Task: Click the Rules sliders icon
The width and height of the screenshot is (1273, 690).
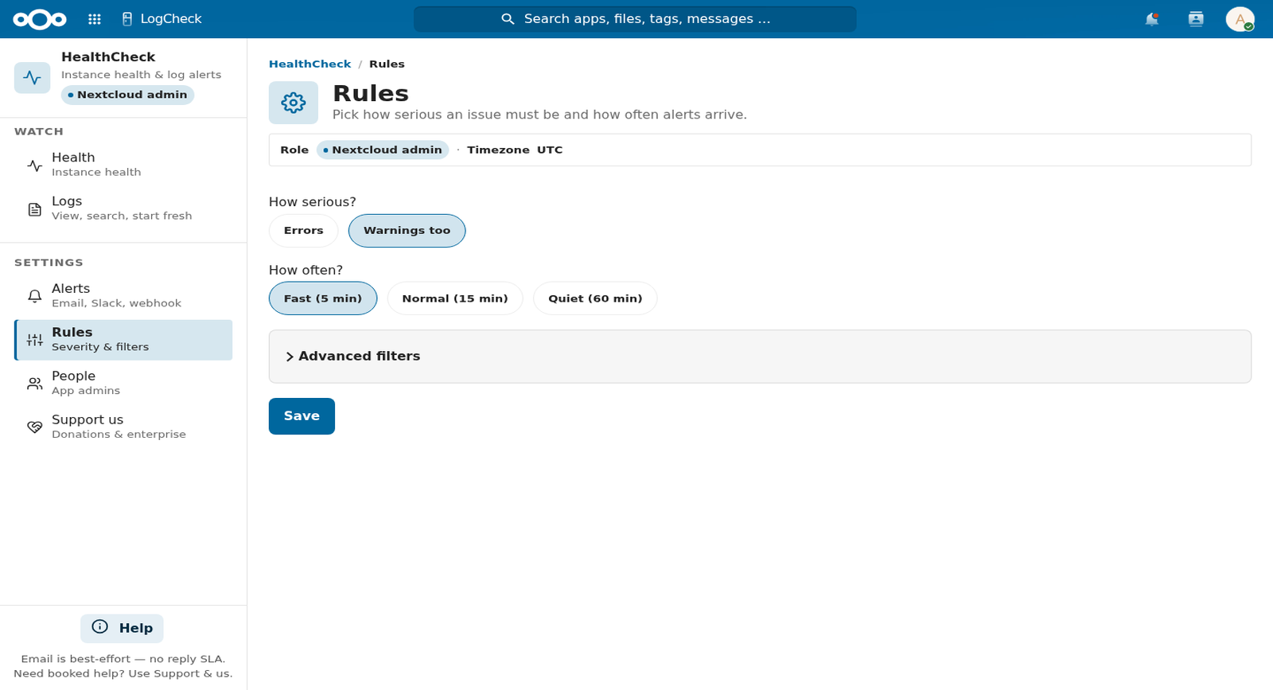Action: (x=35, y=340)
